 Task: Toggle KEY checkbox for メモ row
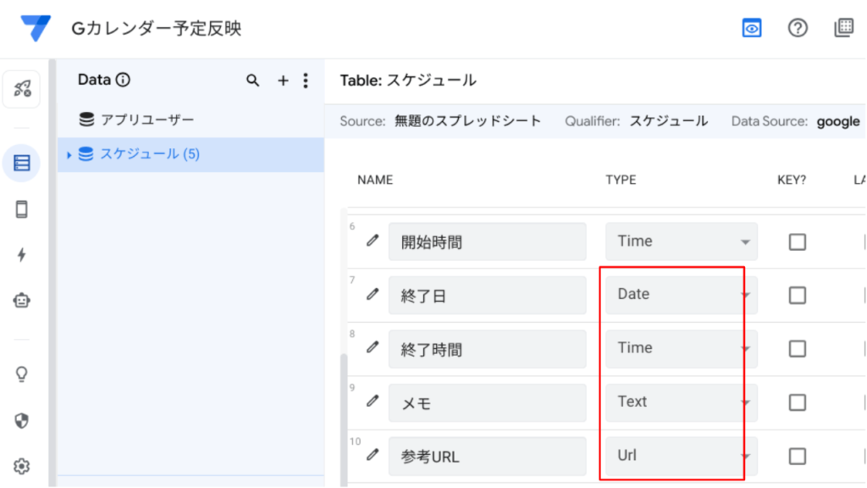coord(797,402)
